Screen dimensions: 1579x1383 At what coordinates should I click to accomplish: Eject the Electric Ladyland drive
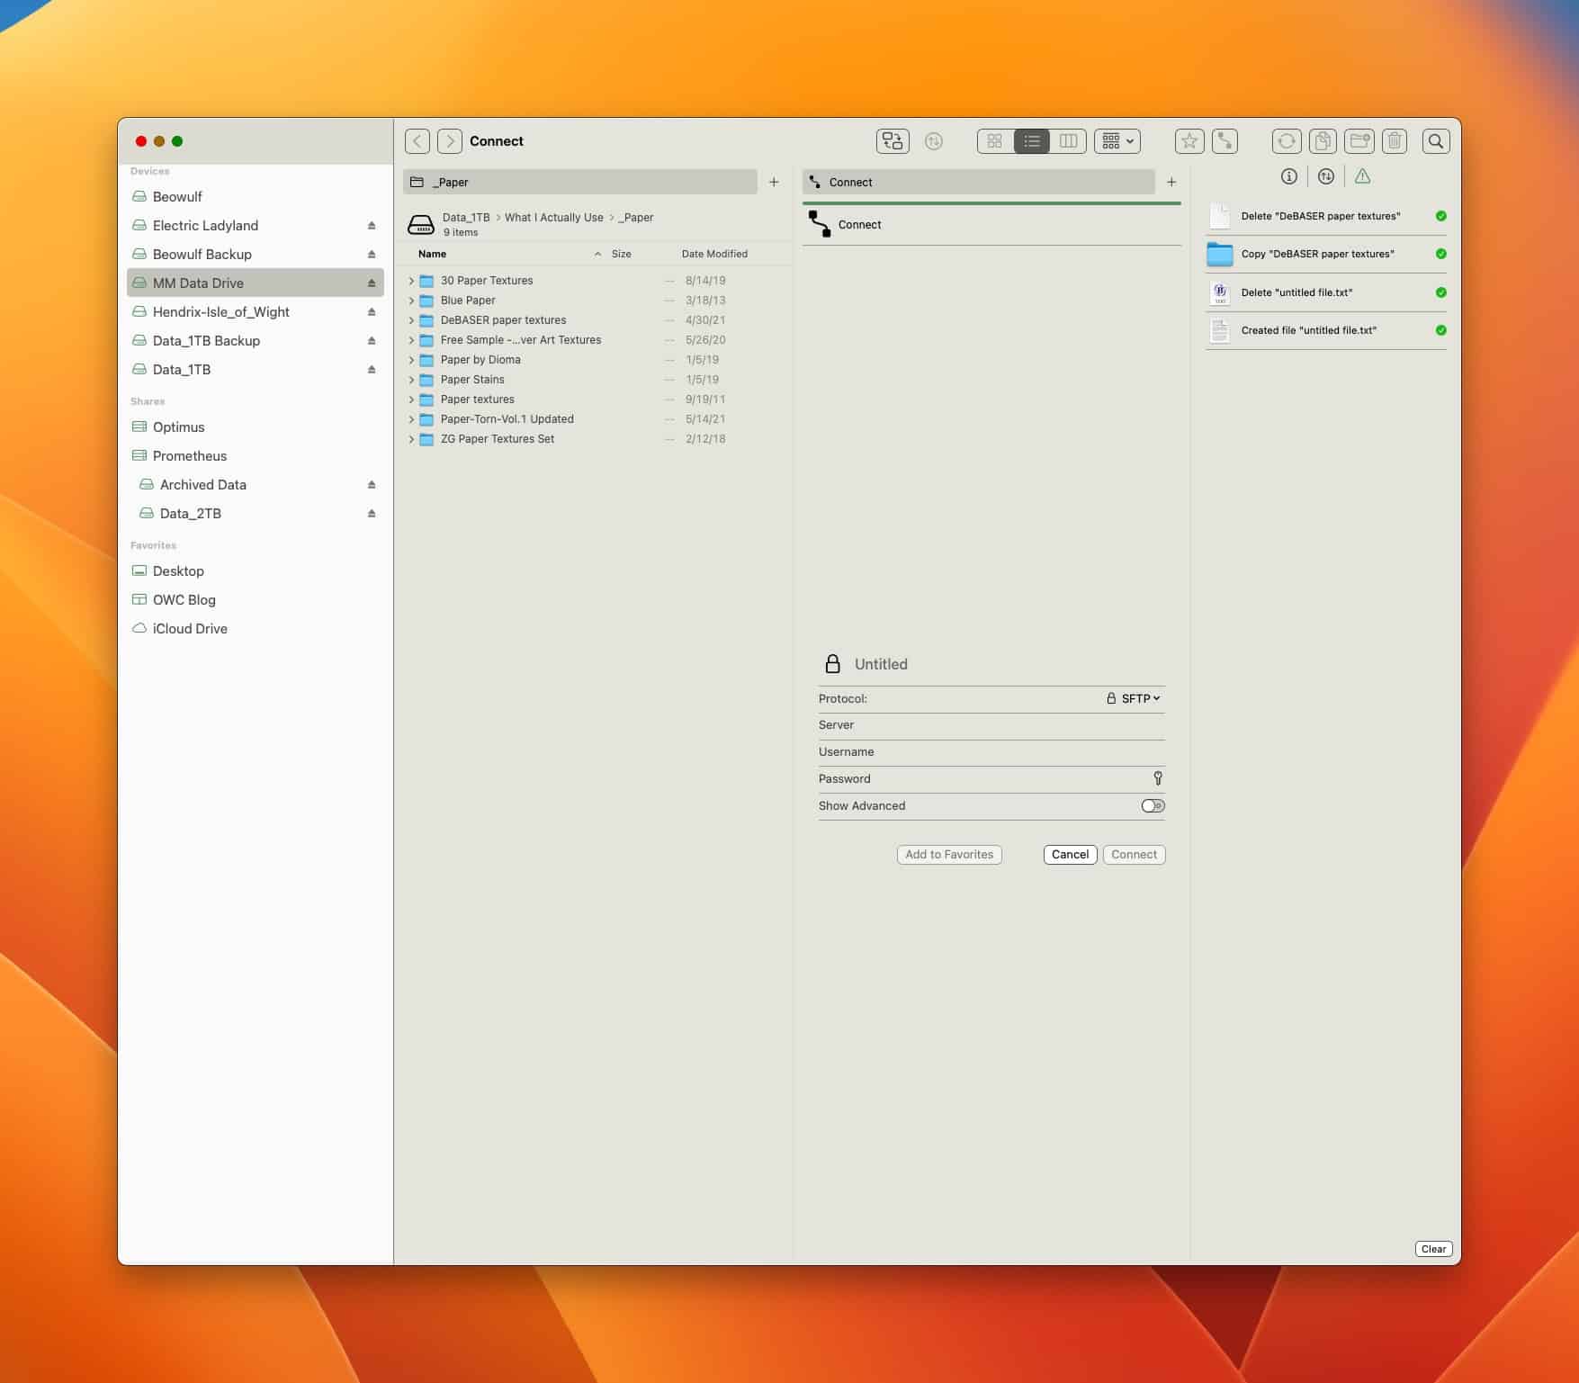[372, 226]
